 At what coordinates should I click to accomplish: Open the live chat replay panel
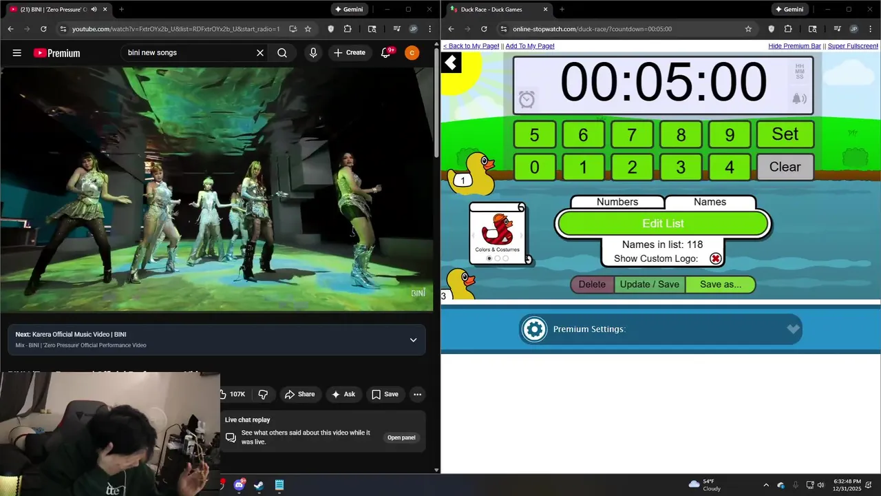coord(401,437)
